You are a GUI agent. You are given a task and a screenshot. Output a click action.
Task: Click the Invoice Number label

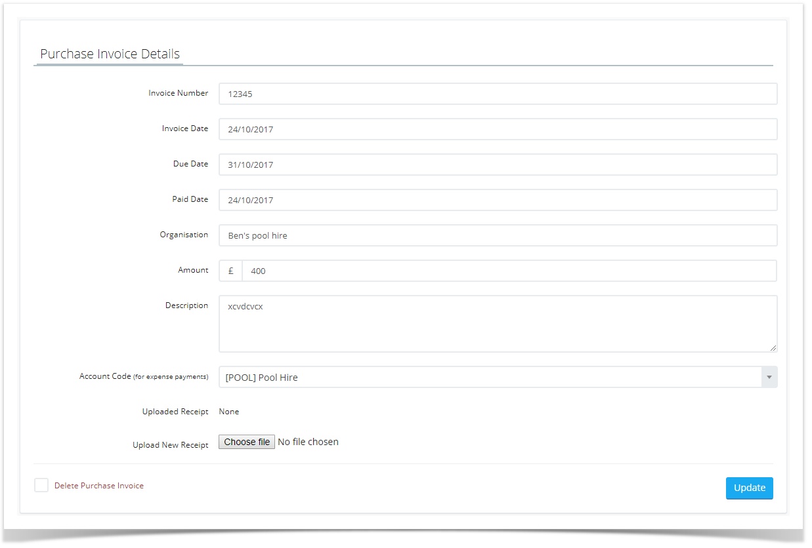(x=179, y=93)
